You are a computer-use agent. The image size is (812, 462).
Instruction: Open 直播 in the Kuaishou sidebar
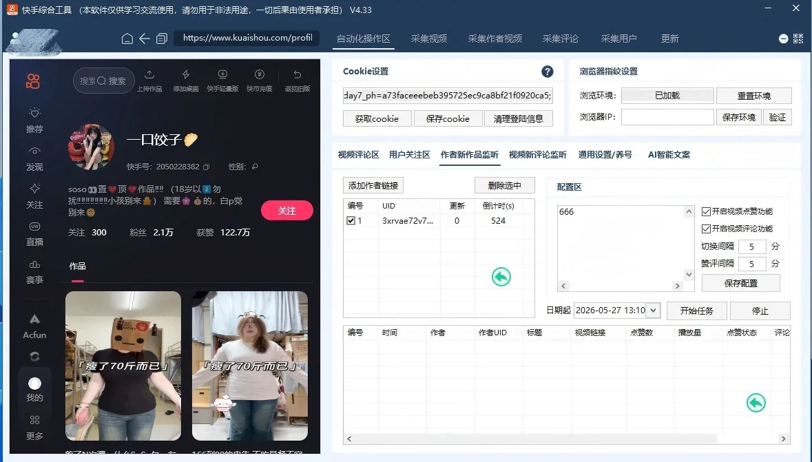34,234
